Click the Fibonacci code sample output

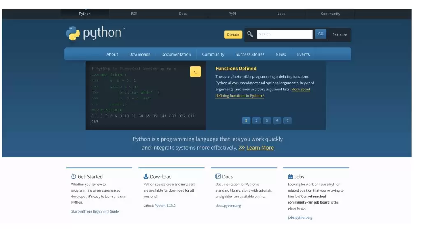click(143, 119)
